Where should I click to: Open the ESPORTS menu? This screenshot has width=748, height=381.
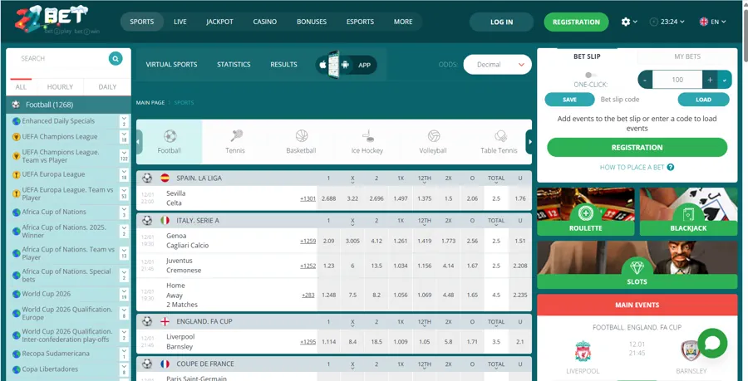[360, 22]
